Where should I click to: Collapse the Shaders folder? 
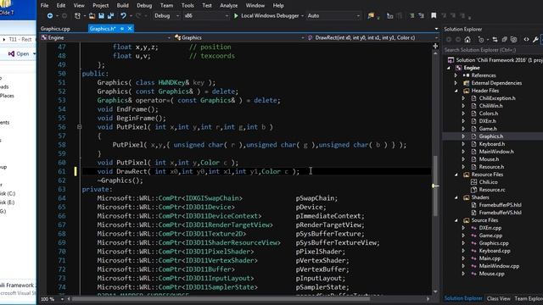[456, 197]
